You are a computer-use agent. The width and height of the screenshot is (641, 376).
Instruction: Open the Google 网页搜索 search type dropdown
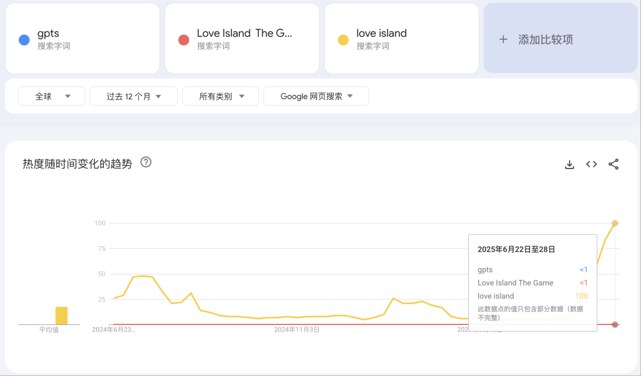coord(316,96)
